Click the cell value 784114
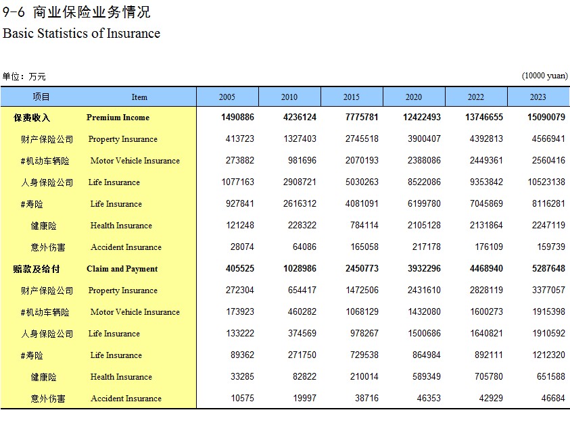The width and height of the screenshot is (570, 431). (x=364, y=225)
